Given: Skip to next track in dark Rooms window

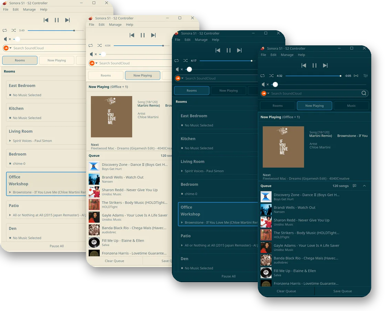Looking at the screenshot, I should click(239, 50).
